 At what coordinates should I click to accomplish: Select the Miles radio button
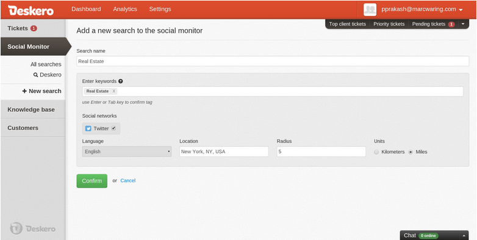point(411,152)
